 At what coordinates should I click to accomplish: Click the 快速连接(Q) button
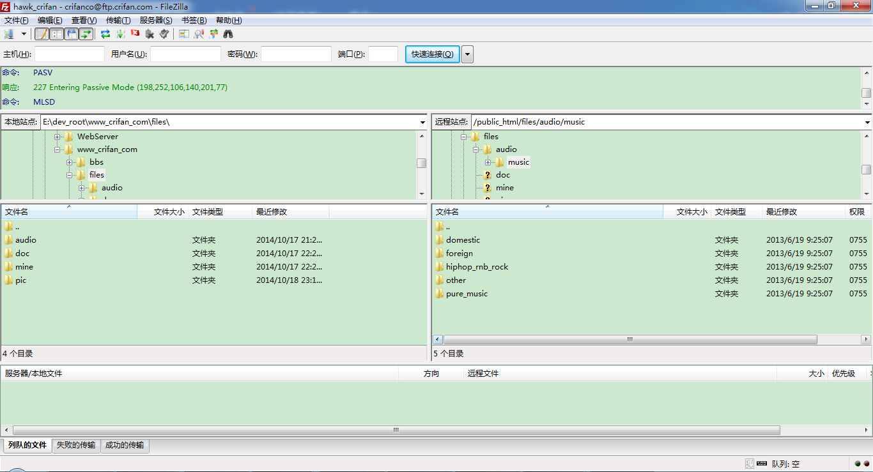pos(433,54)
